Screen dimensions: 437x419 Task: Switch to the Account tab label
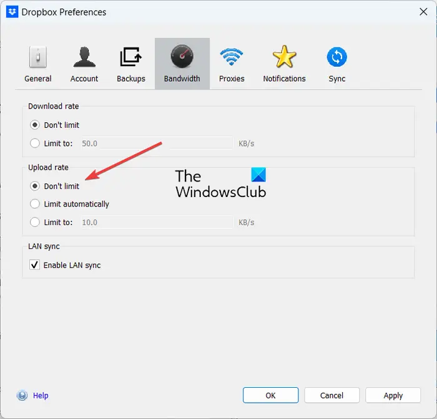pyautogui.click(x=84, y=79)
